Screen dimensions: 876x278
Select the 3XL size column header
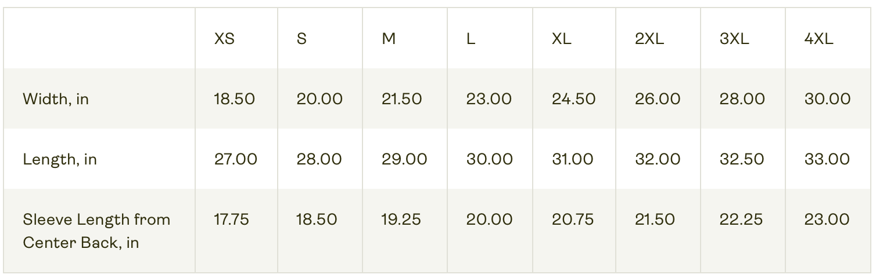(734, 39)
